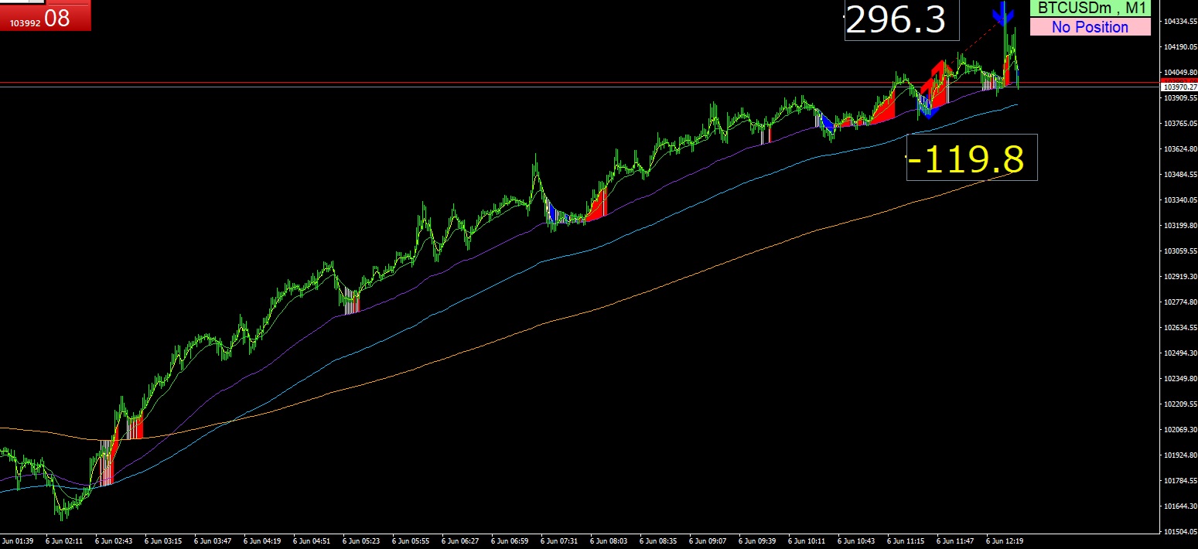This screenshot has width=1198, height=549.
Task: Click price scale value 103765.05
Action: [x=1180, y=123]
